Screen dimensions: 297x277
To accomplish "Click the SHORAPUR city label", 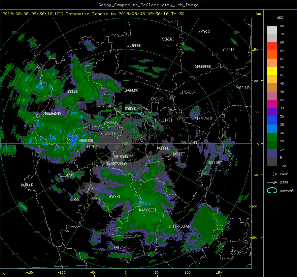I will click(203, 67).
